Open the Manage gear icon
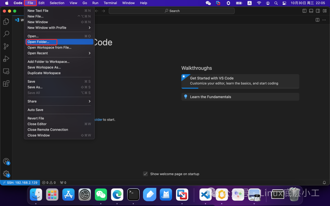This screenshot has height=206, width=330. pyautogui.click(x=6, y=174)
